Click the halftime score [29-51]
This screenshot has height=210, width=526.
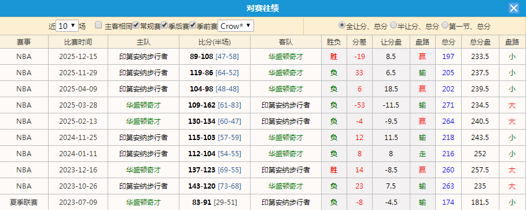coord(225,202)
